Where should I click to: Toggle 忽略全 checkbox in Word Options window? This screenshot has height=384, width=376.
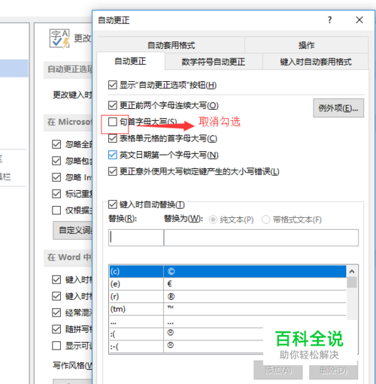pos(56,144)
